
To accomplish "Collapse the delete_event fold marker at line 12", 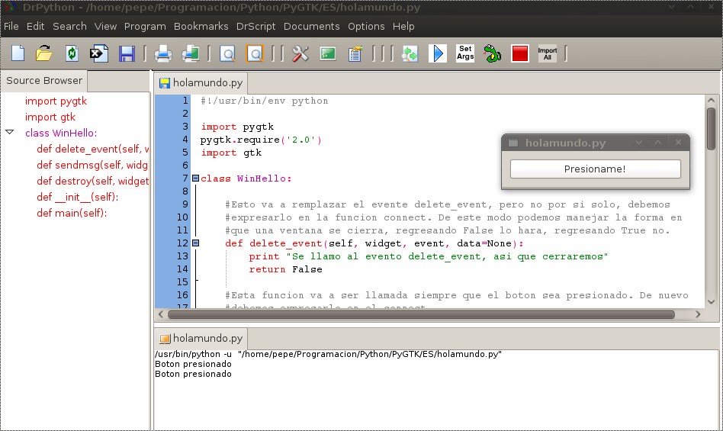I will [195, 243].
